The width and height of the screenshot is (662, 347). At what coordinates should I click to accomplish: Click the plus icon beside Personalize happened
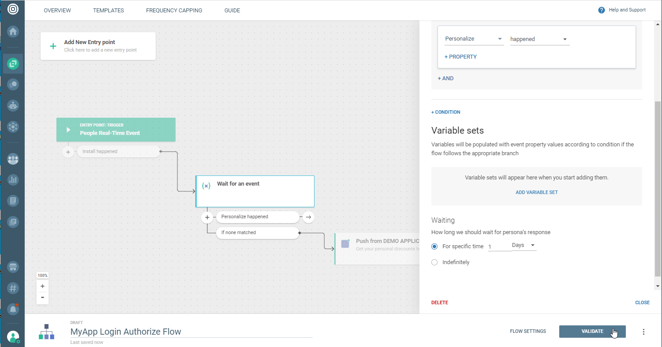[207, 217]
